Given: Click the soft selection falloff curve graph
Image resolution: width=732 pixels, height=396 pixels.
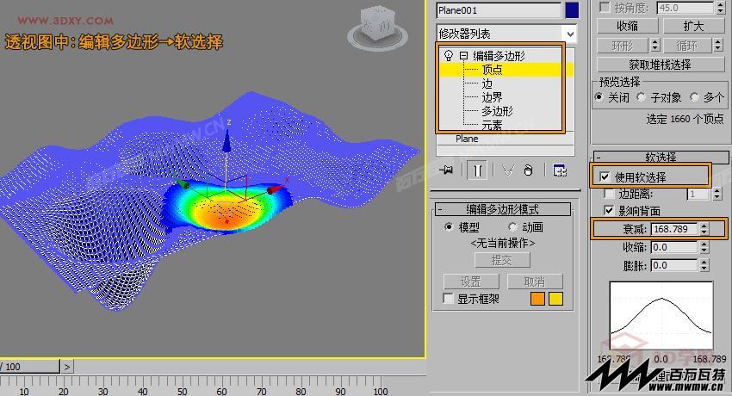Looking at the screenshot, I should pos(661,315).
